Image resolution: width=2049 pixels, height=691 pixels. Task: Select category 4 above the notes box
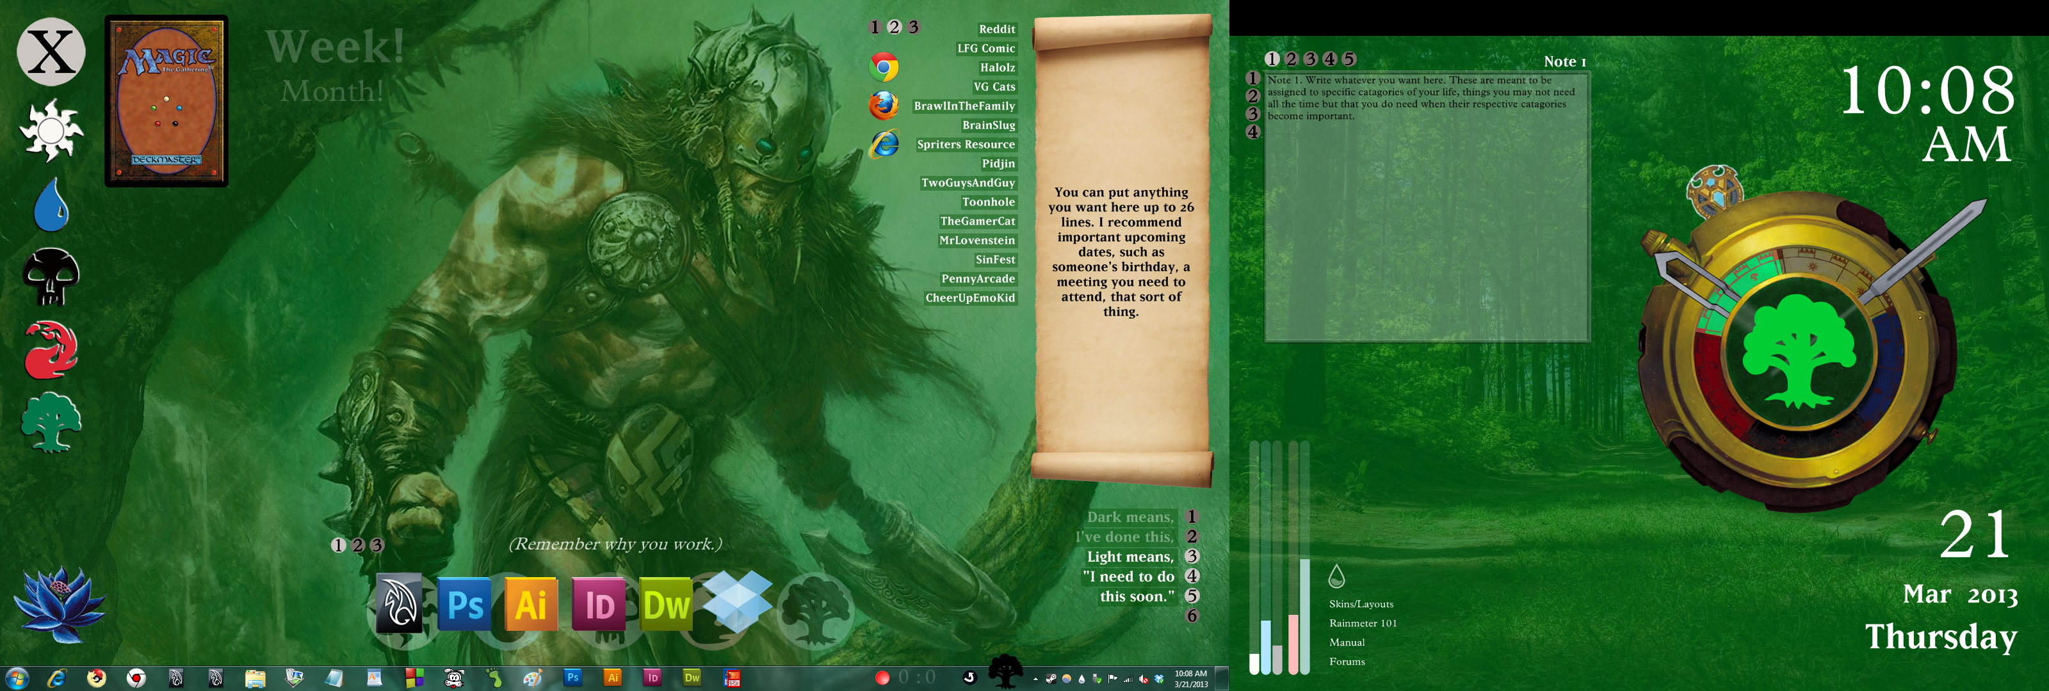tap(1329, 59)
